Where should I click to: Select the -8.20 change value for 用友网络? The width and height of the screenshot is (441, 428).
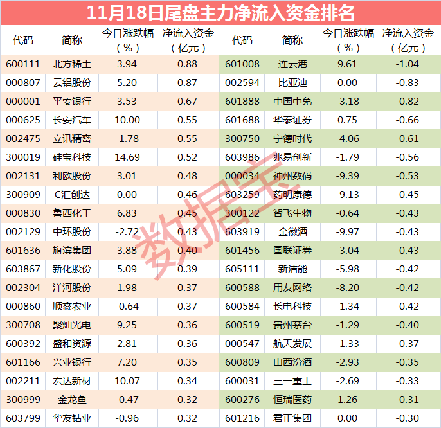click(347, 288)
